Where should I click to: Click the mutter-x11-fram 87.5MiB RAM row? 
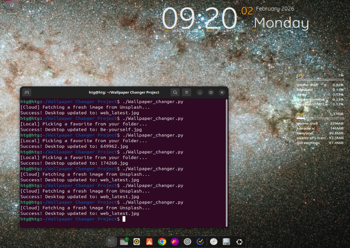click(320, 138)
